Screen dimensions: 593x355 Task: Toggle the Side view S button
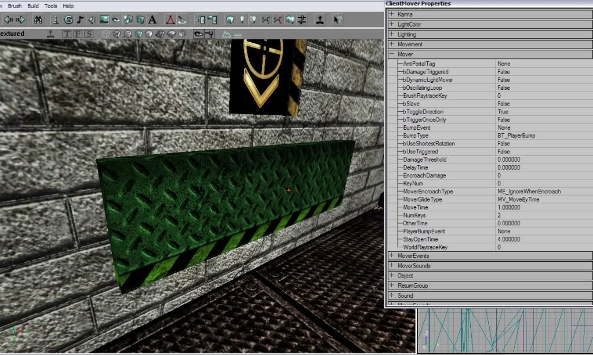coord(89,34)
